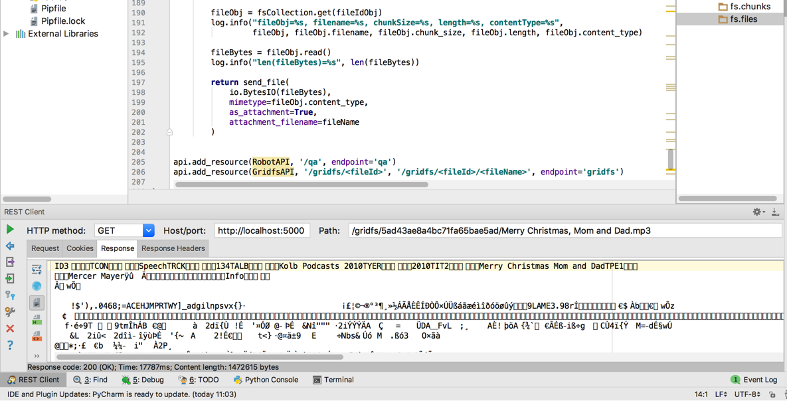Image resolution: width=787 pixels, height=401 pixels.
Task: Click the editor horizontal scrollbar
Action: point(302,184)
